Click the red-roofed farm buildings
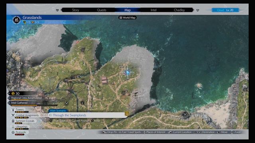The width and height of the screenshot is (255, 143). (104, 80)
